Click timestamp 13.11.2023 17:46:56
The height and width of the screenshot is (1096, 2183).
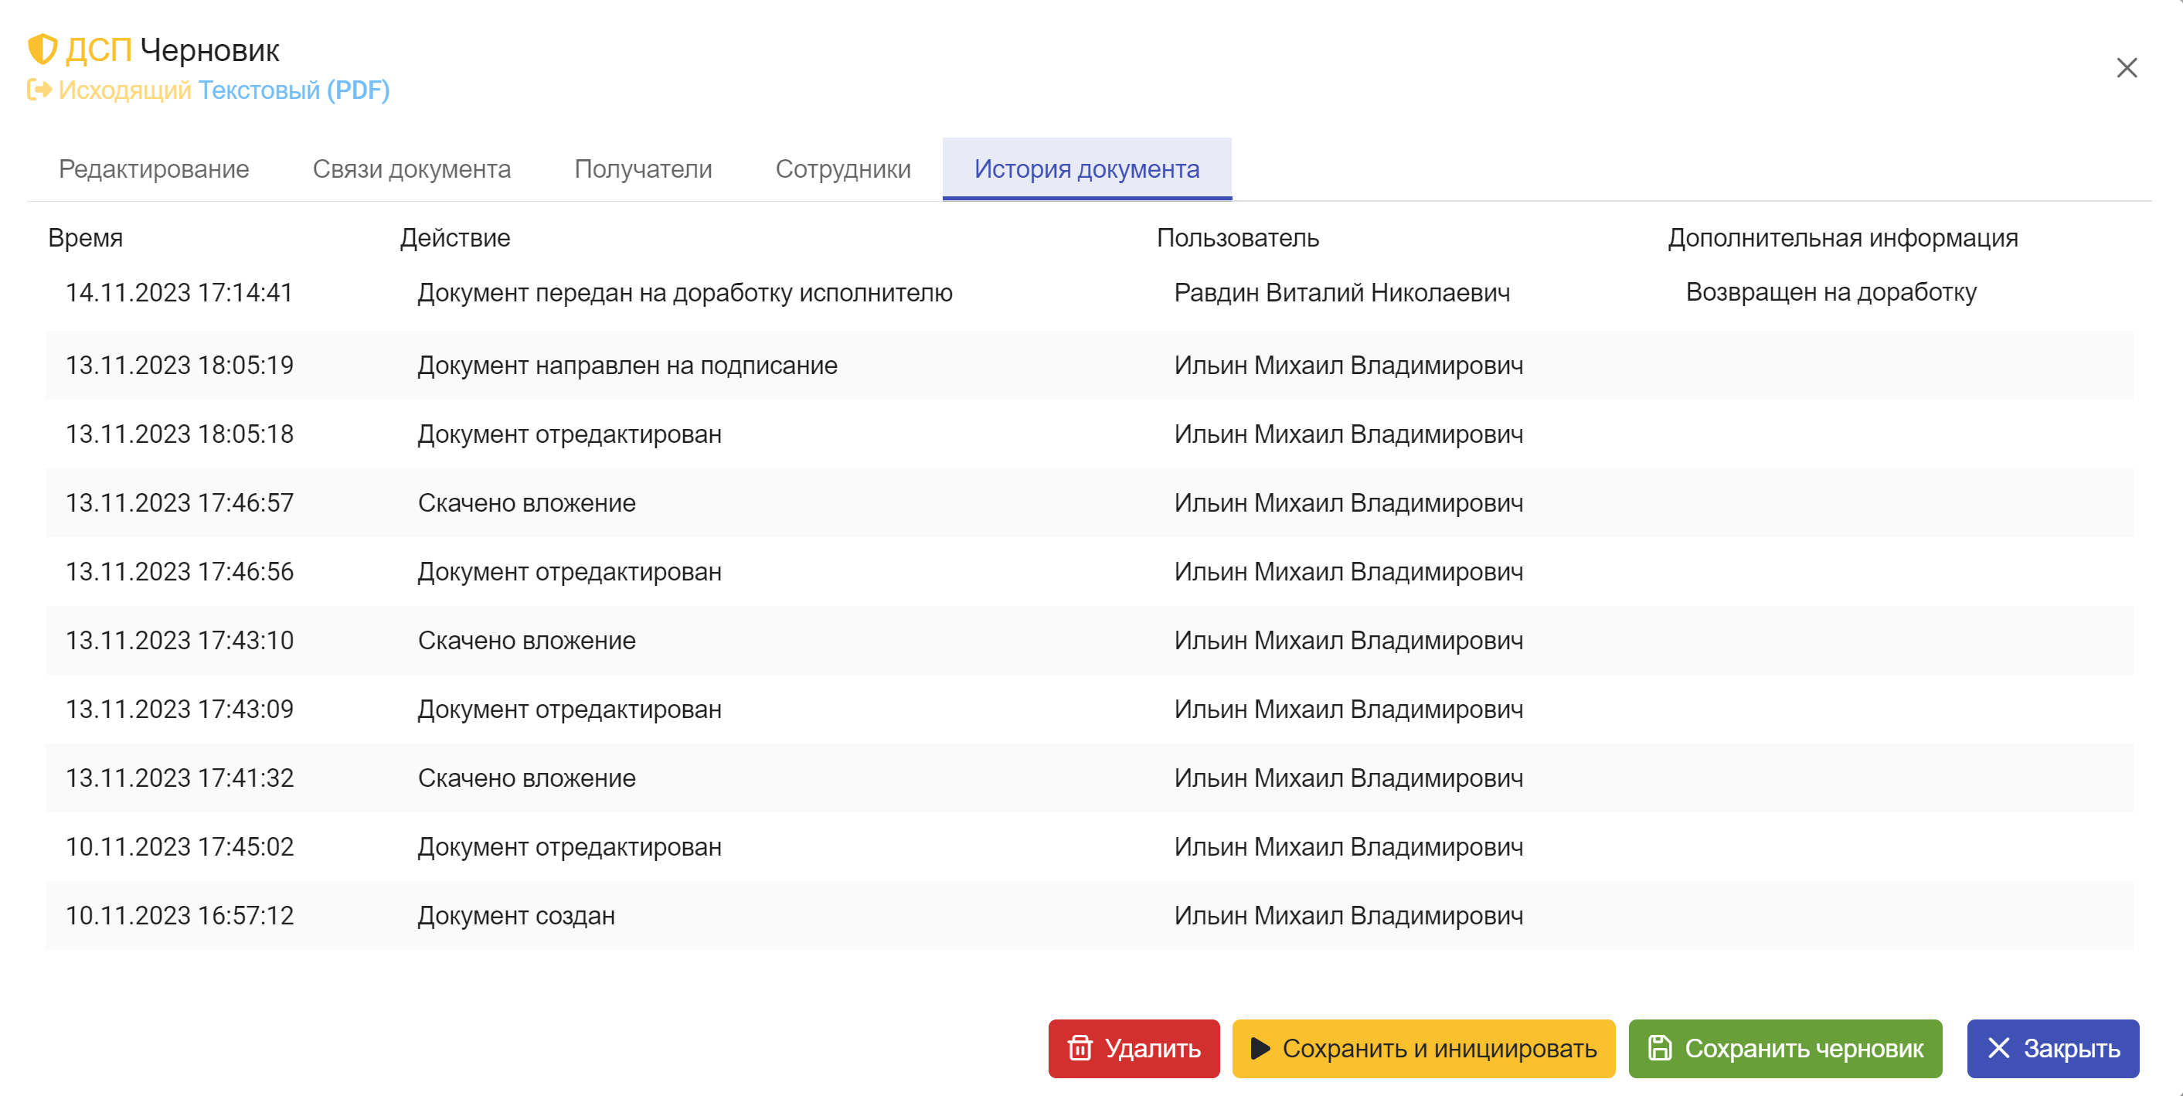(x=179, y=571)
